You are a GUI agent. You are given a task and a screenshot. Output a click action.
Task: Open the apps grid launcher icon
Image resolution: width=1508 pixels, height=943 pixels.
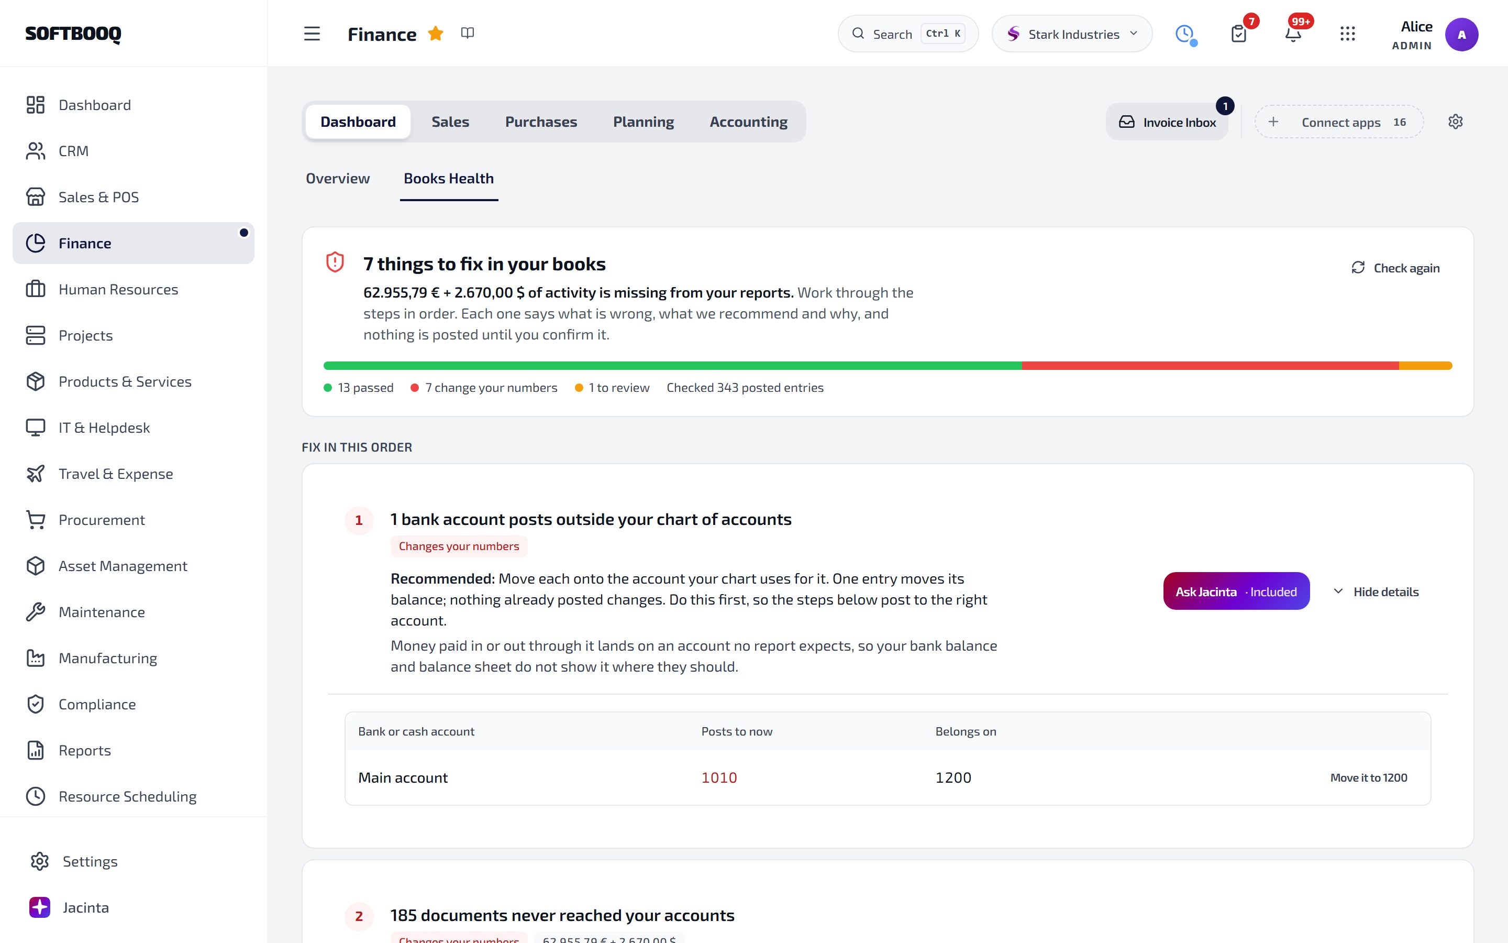click(1347, 34)
